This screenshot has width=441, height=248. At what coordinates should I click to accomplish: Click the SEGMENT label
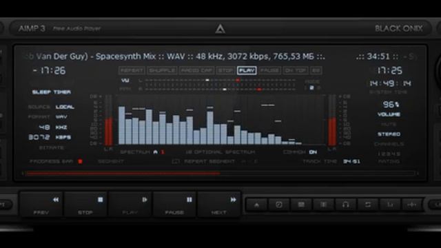(x=111, y=161)
